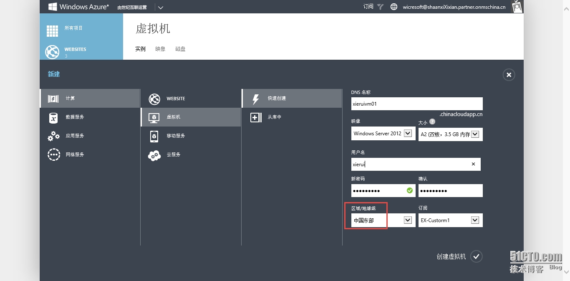Click the 云服务 cloud gear icon
The width and height of the screenshot is (570, 281).
coord(154,155)
